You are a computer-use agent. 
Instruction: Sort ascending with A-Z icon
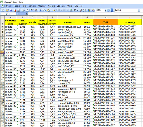[x=81, y=10]
